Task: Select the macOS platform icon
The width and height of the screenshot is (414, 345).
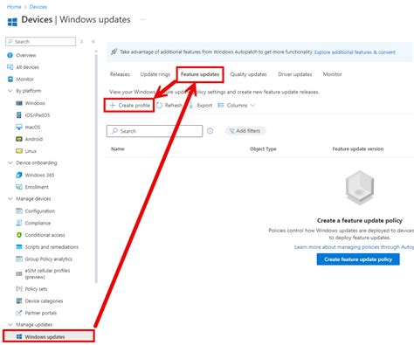Action: (x=19, y=127)
